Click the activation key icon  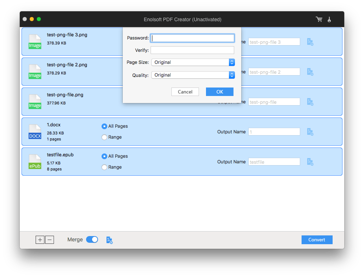coord(329,19)
